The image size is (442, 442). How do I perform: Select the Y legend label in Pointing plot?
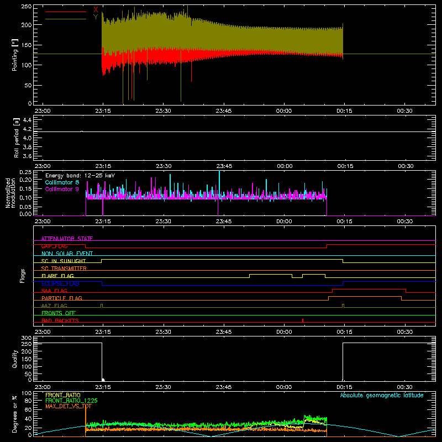coord(96,17)
